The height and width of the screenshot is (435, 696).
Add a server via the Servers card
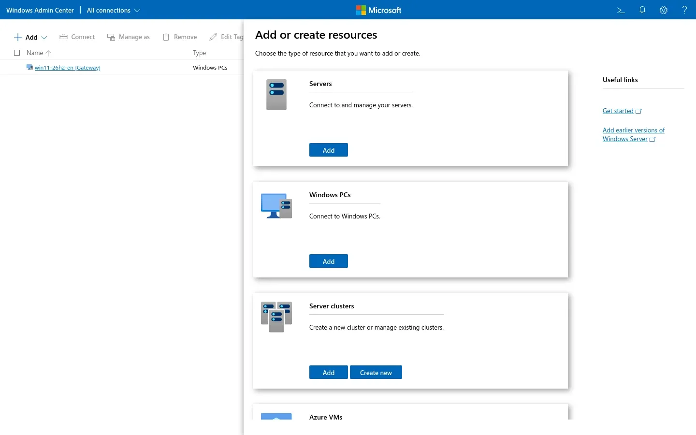[329, 150]
